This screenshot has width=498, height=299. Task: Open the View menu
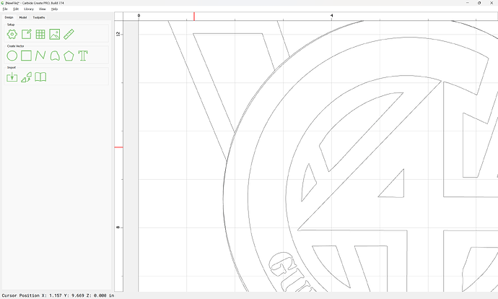click(x=43, y=9)
